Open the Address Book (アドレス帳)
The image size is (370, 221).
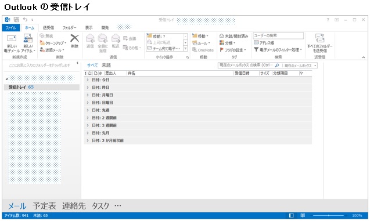click(x=264, y=43)
